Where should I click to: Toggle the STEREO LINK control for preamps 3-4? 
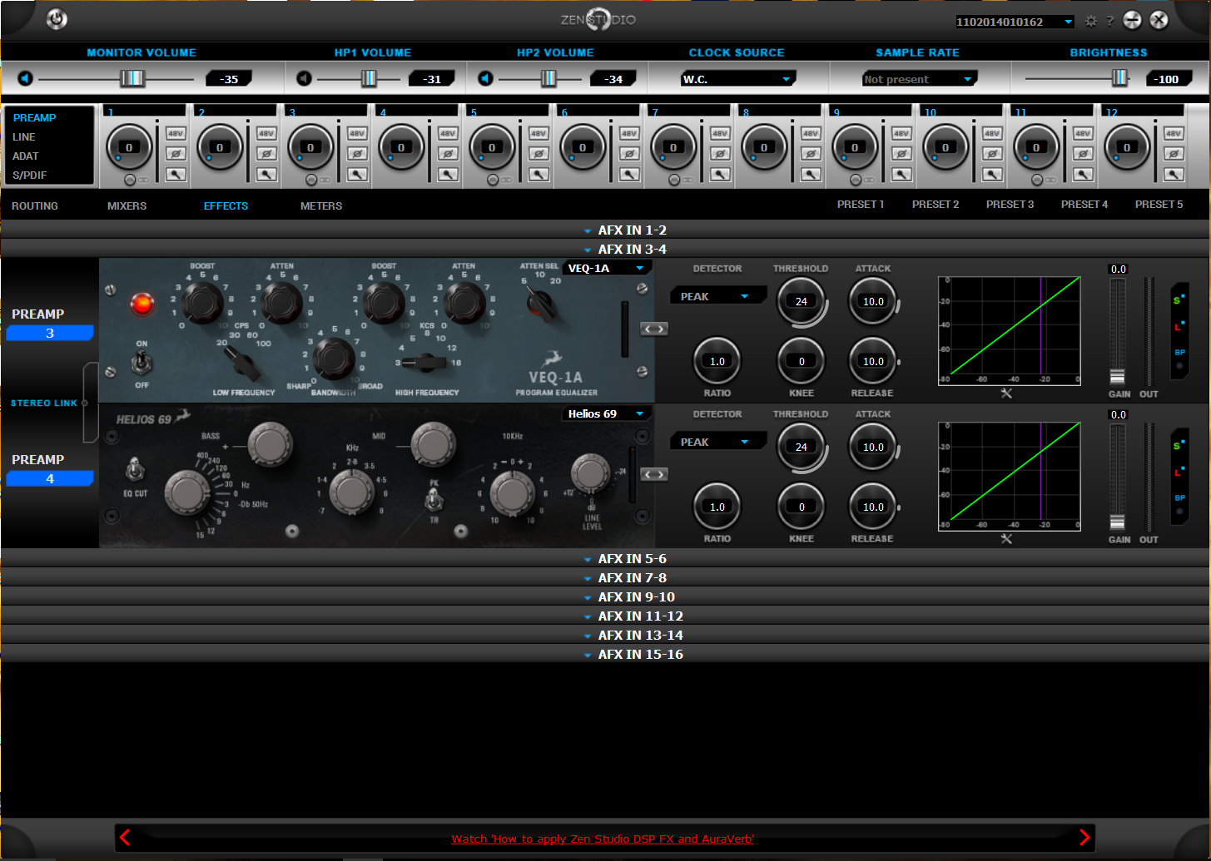(83, 403)
